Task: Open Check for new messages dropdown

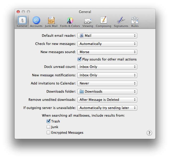Action: click(107, 44)
